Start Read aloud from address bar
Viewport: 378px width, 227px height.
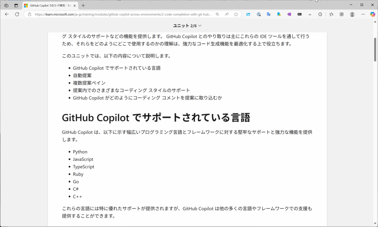point(227,14)
